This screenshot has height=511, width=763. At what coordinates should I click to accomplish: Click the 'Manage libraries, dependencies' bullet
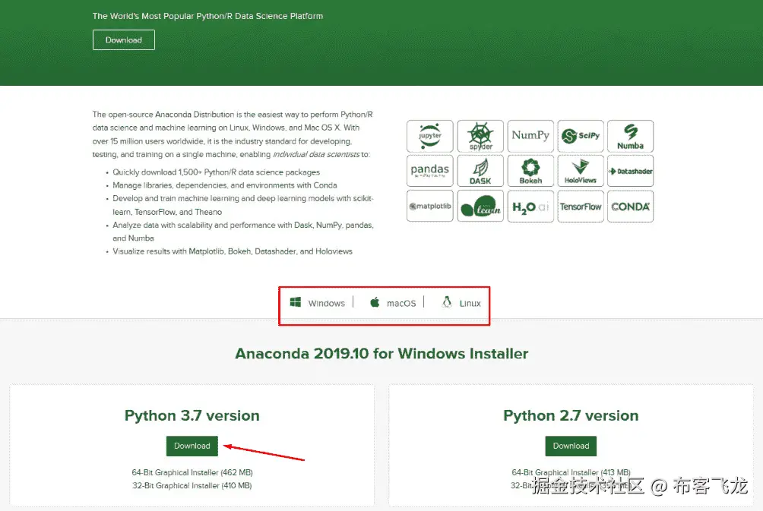point(225,185)
